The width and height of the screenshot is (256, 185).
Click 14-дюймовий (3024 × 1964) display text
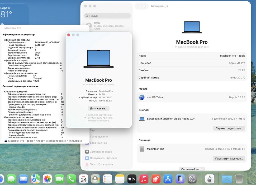[x=227, y=119]
